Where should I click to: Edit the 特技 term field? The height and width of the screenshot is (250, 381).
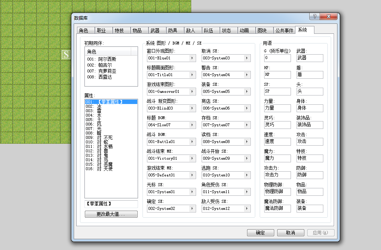310,158
